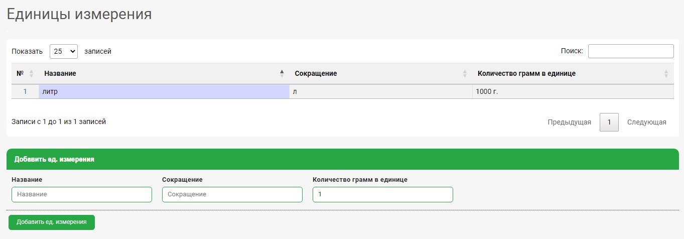Click the sort arrows in the № column
Viewport: 684px width, 239px height.
point(31,74)
